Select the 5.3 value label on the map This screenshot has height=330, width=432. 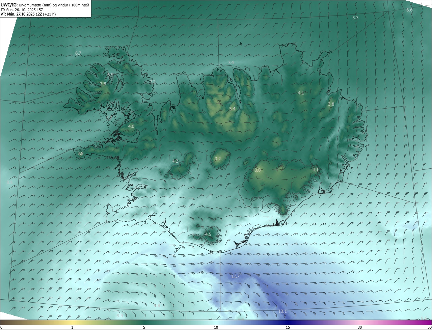pos(355,18)
